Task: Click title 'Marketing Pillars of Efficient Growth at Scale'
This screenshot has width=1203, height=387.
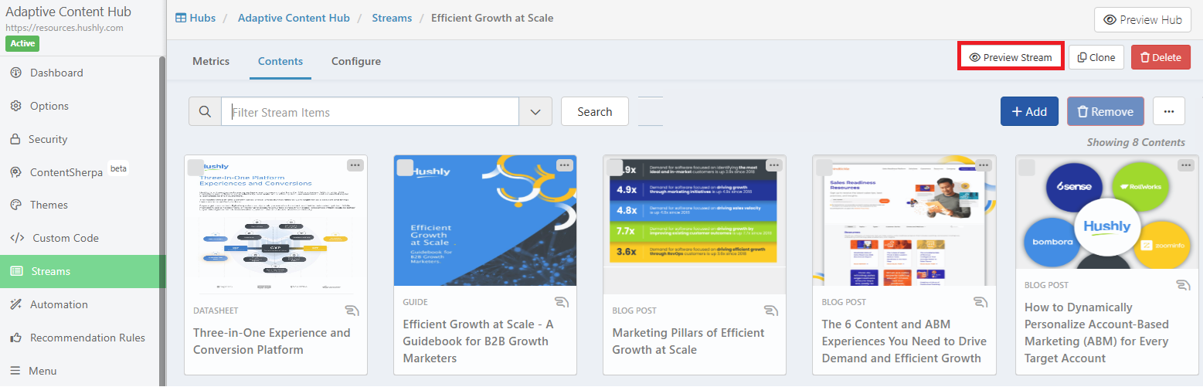Action: point(688,341)
